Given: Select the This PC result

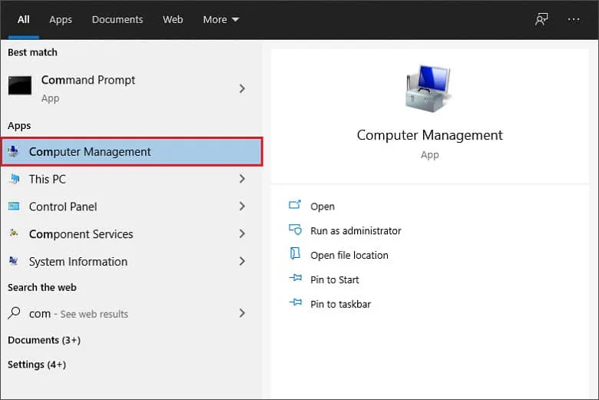Looking at the screenshot, I should (x=131, y=179).
